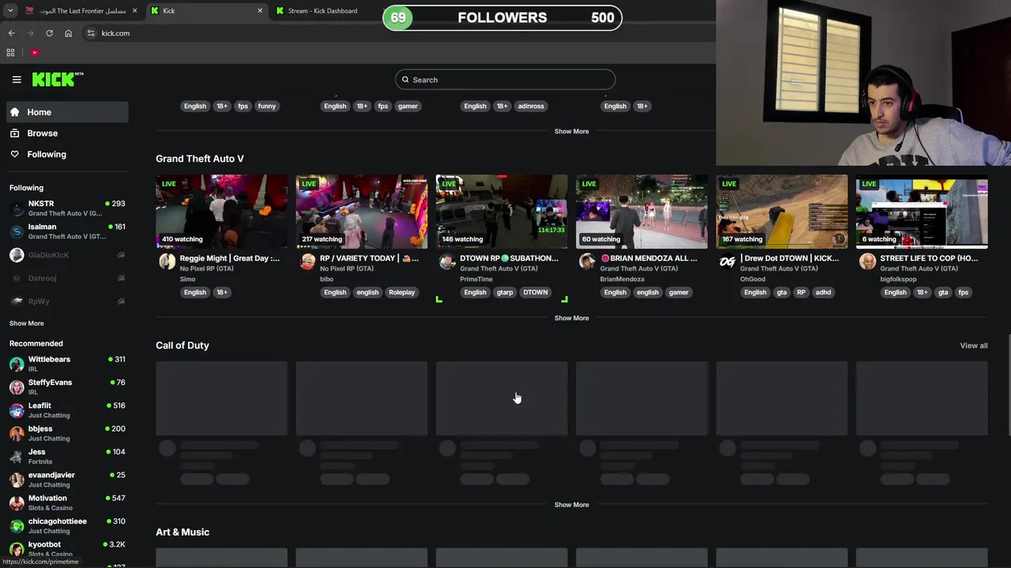Open Following in sidebar
The width and height of the screenshot is (1011, 568).
click(67, 155)
